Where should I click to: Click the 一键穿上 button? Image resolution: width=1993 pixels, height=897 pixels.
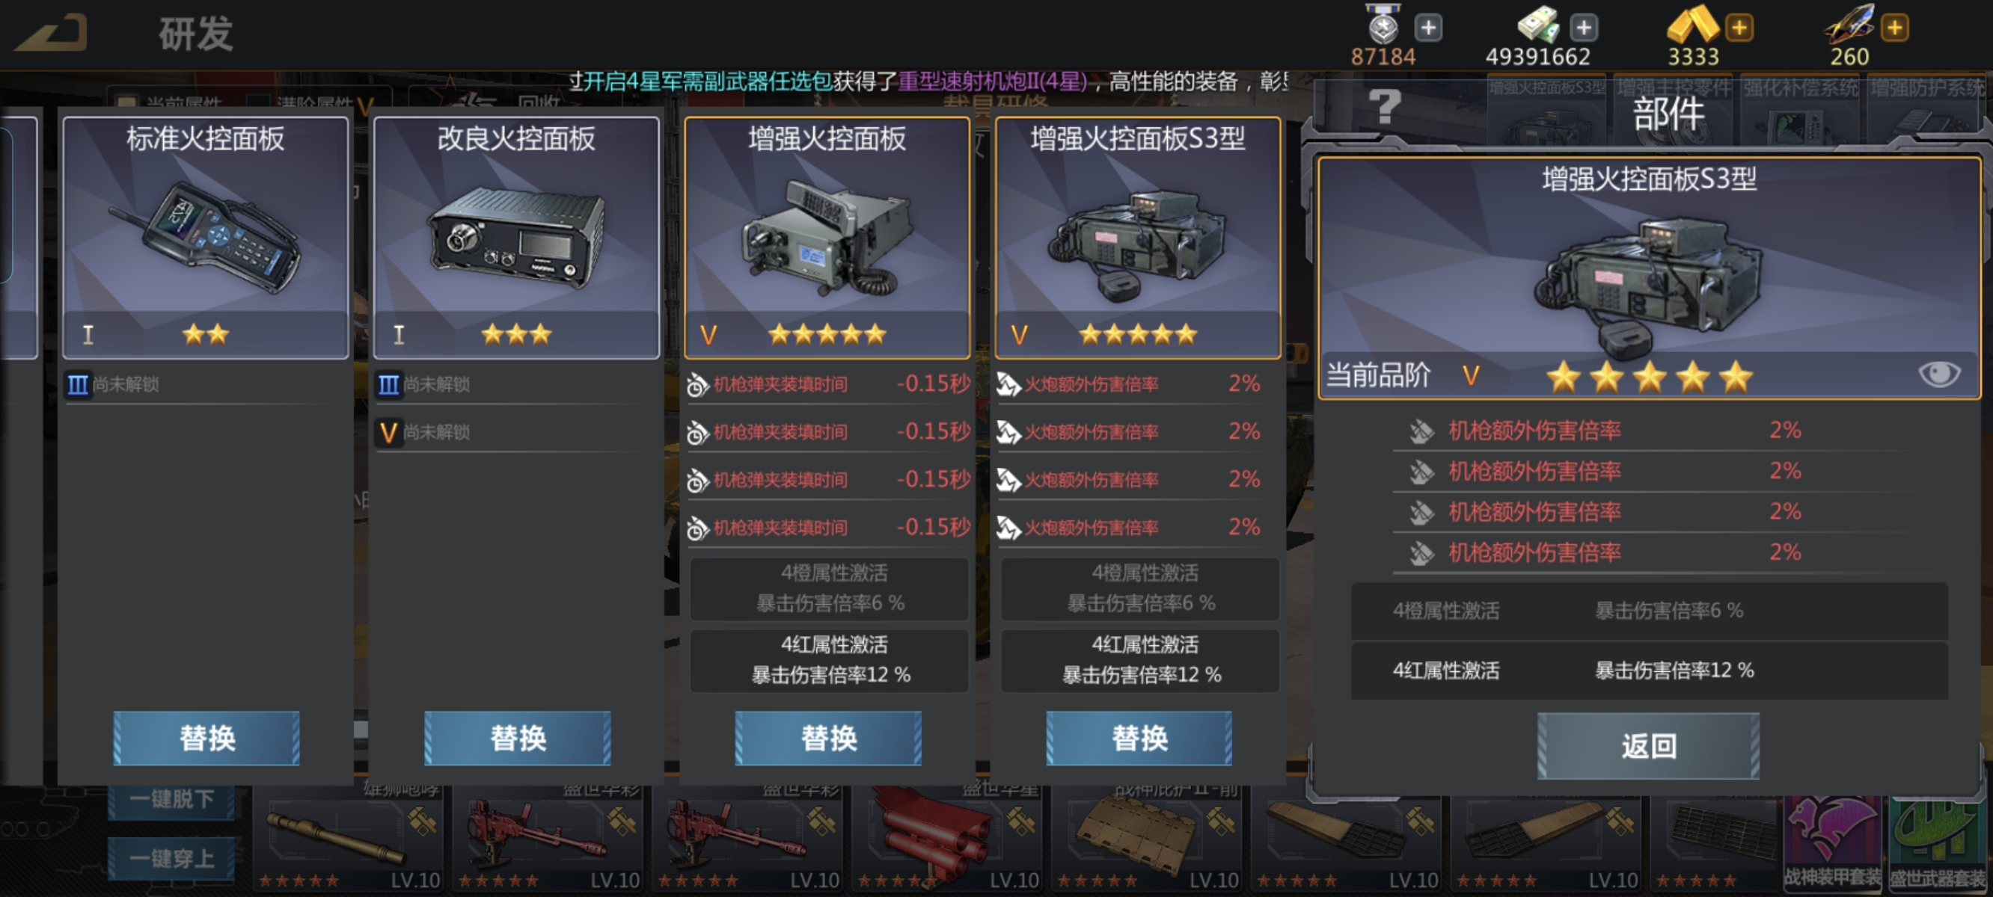click(x=171, y=858)
